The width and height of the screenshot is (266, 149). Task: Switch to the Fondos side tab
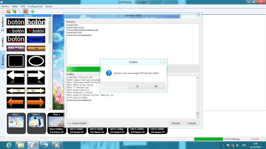click(2, 42)
